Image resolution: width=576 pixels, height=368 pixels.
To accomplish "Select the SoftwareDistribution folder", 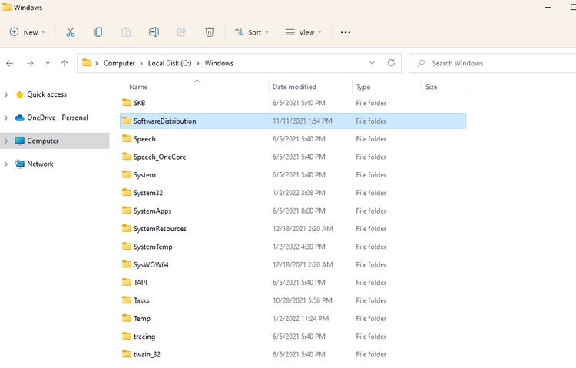I will pyautogui.click(x=293, y=121).
